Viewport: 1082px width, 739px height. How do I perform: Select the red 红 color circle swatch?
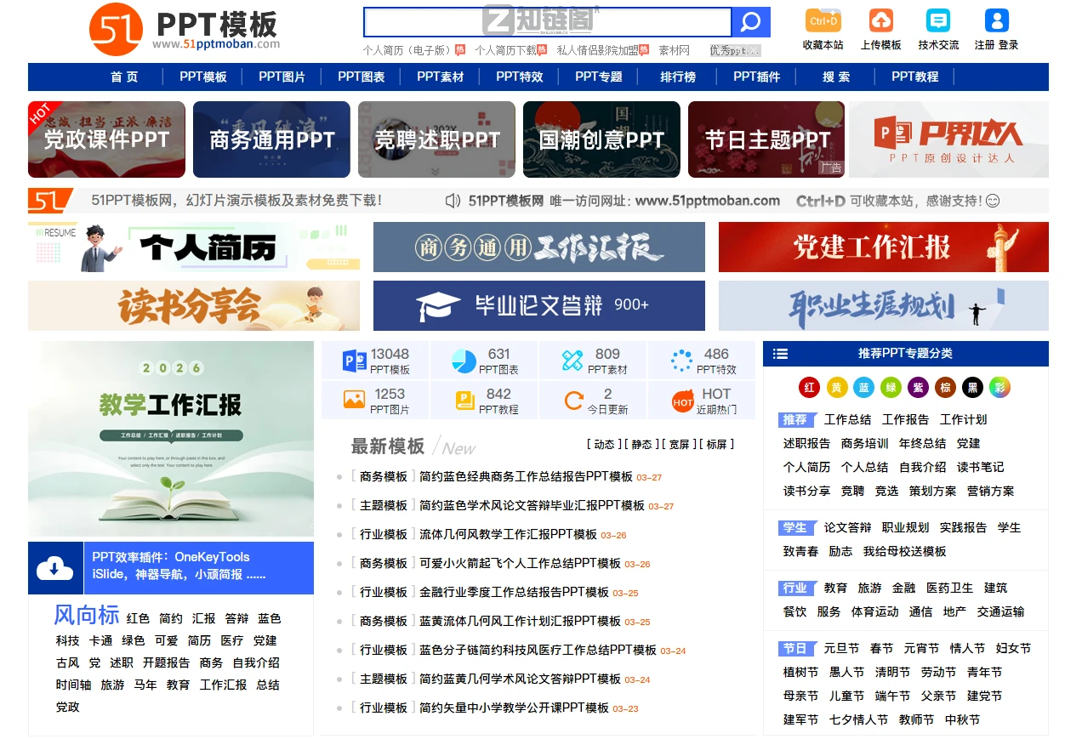pos(808,387)
